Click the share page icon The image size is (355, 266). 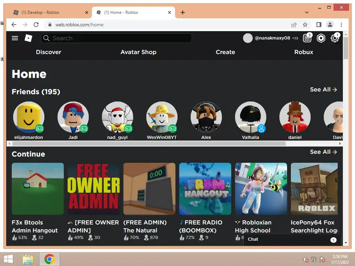tap(294, 25)
